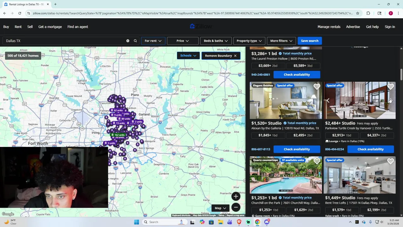Open the Advertise link
Viewport: 403px width, 227px height.
click(x=353, y=27)
